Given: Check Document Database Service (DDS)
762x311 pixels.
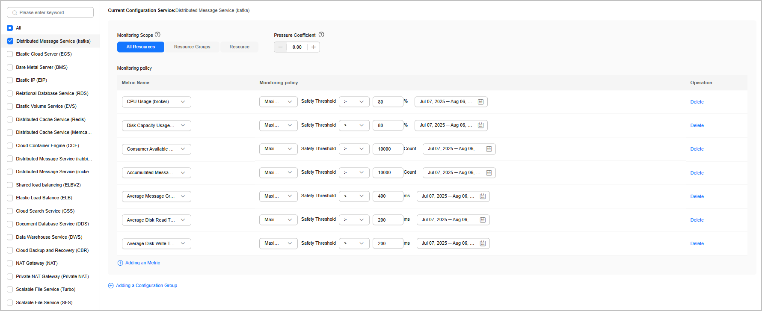Looking at the screenshot, I should (10, 224).
